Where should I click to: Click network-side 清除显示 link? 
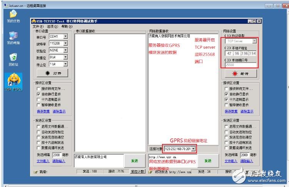coord(247,111)
